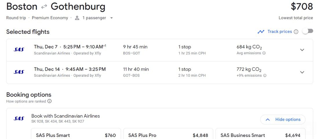This screenshot has width=320, height=139.
Task: Click the SAS logo beside Book with Scandinavian Airlines
Action: [19, 119]
